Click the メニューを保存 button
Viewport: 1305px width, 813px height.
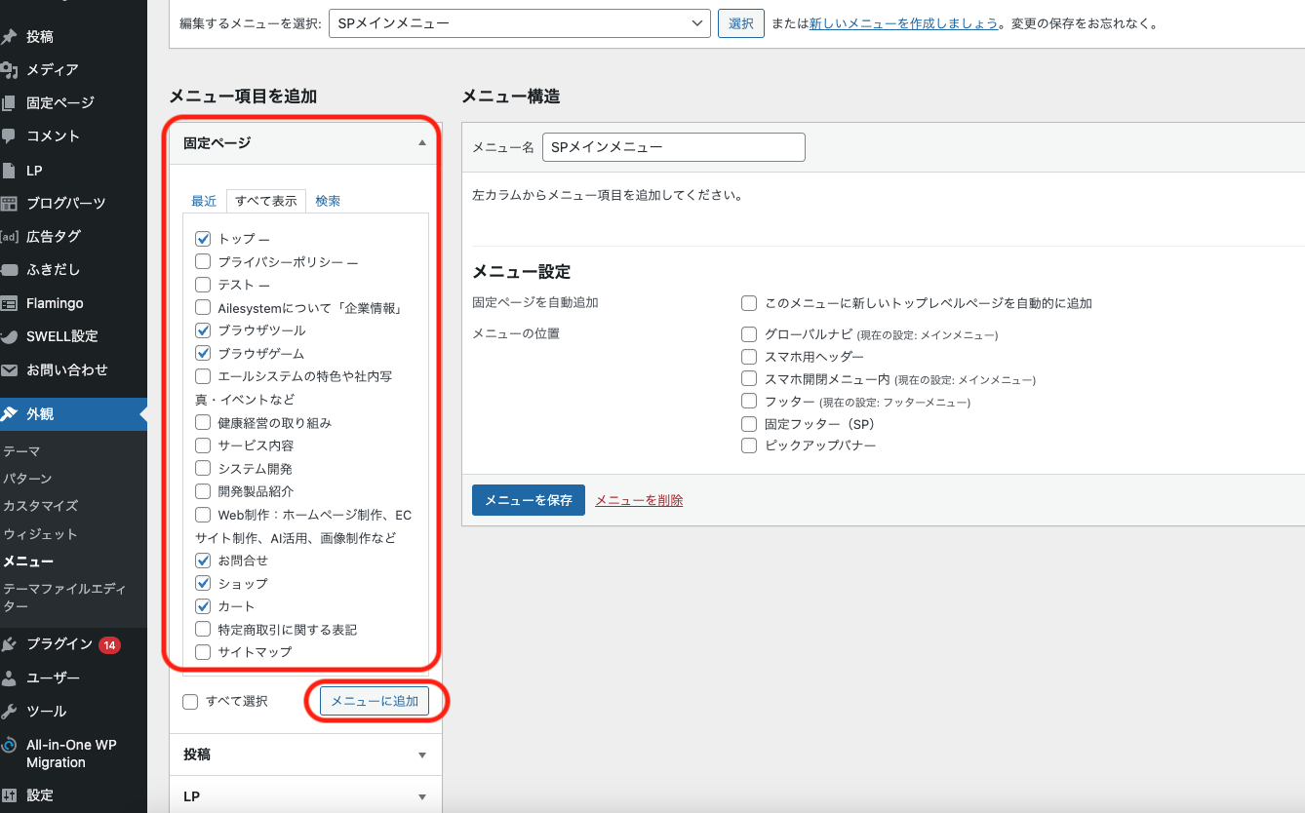[x=529, y=500]
